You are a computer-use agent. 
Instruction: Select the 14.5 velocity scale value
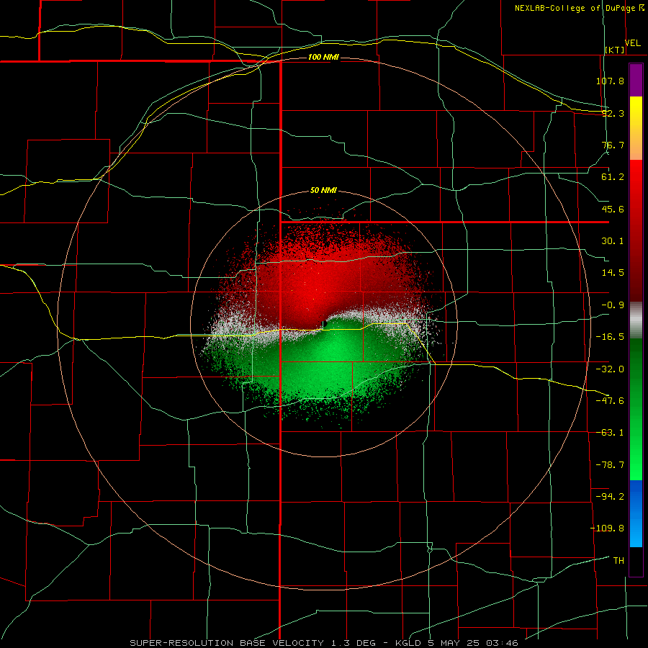point(613,273)
